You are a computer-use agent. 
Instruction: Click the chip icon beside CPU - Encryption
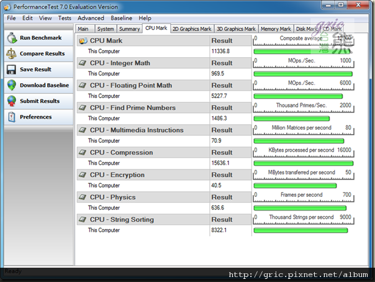[x=83, y=175]
